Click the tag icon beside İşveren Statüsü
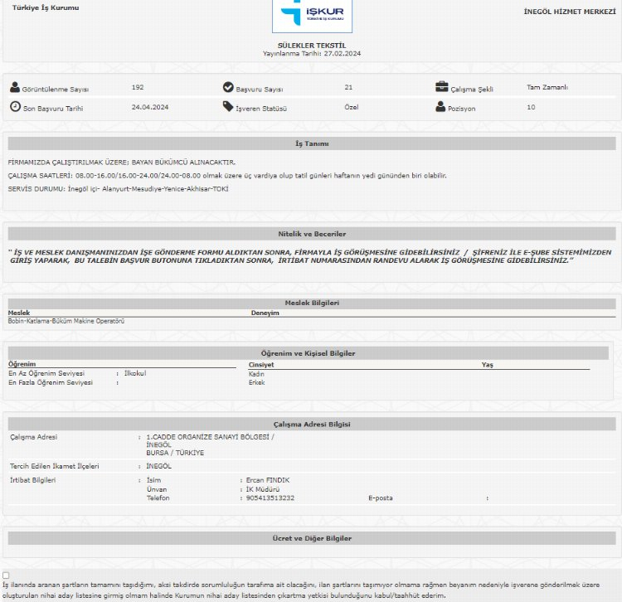Viewport: 622px width, 602px height. (x=228, y=107)
